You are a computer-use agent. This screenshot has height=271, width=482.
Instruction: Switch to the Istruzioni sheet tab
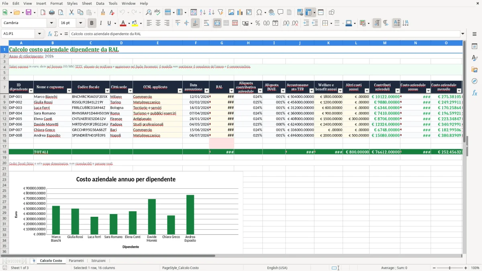[98, 261]
